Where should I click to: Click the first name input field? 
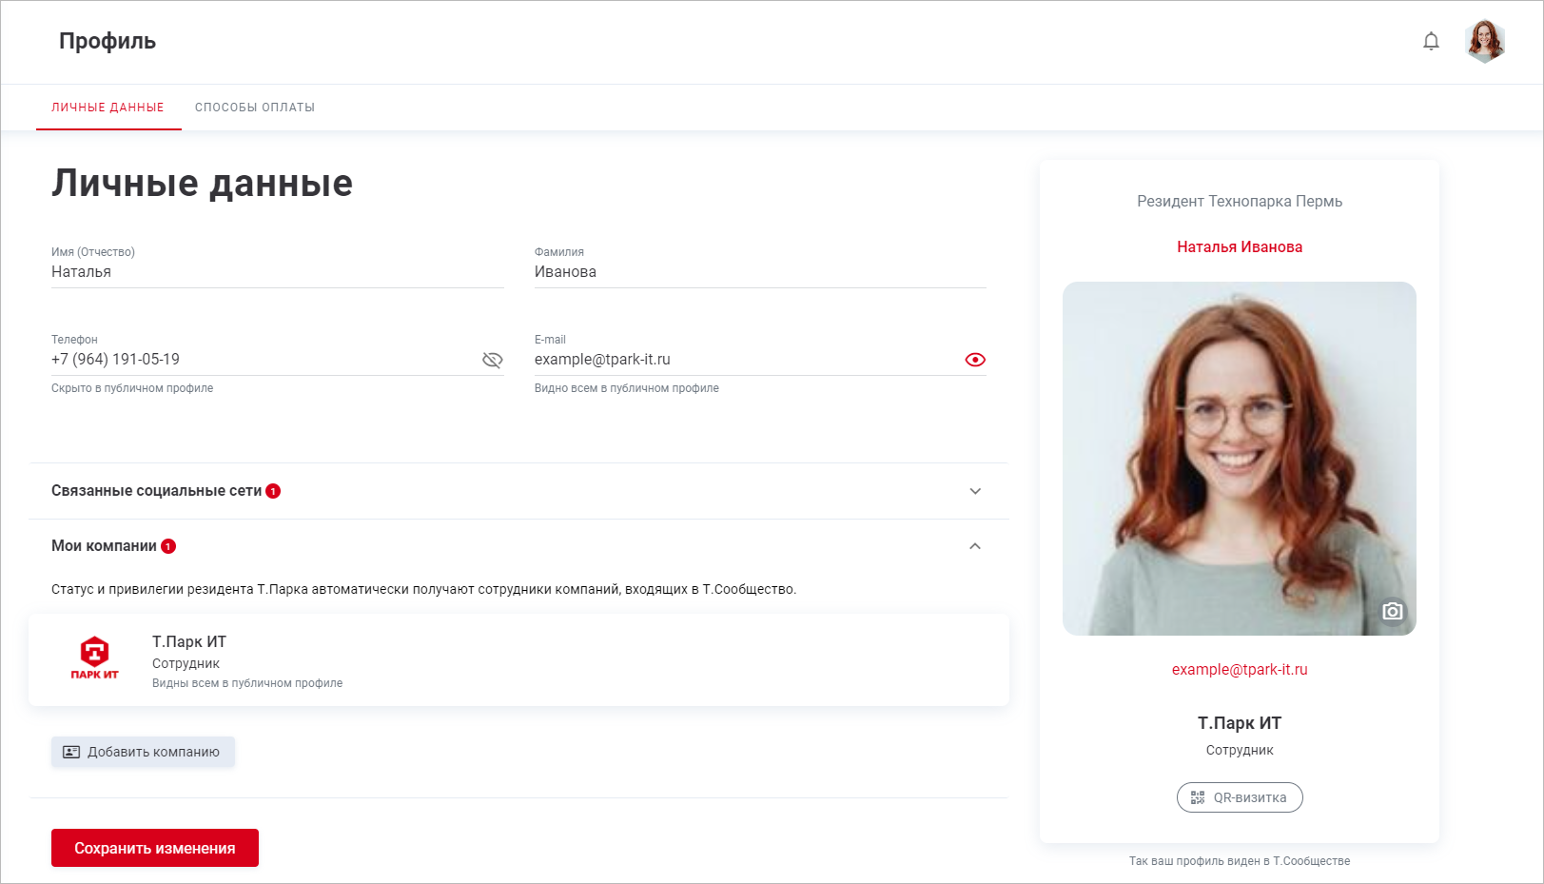tap(276, 272)
